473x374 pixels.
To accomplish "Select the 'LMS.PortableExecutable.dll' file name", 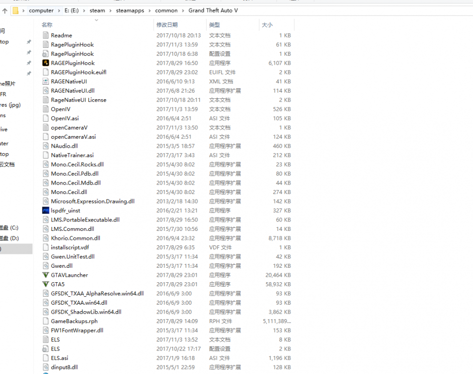I will 85,220.
